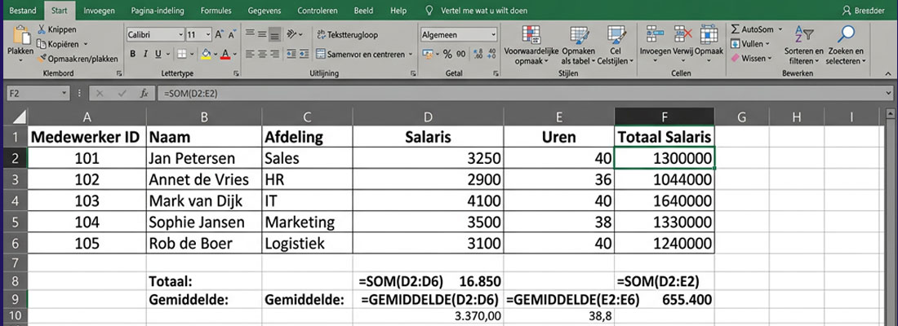Click the Knippen (cut) scissors icon
Image resolution: width=898 pixels, height=326 pixels.
click(42, 29)
